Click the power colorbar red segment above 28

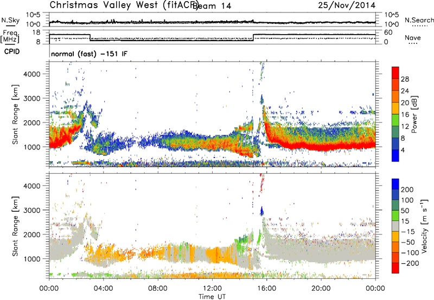(x=395, y=73)
